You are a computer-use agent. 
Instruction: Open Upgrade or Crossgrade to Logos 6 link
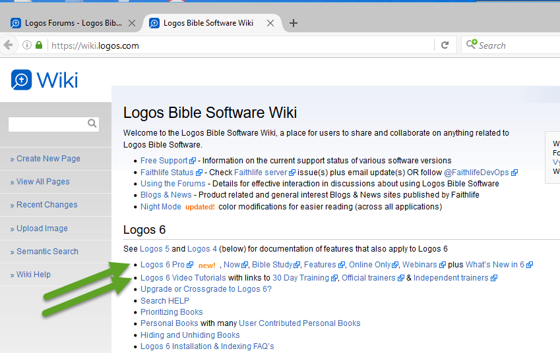[x=206, y=289]
